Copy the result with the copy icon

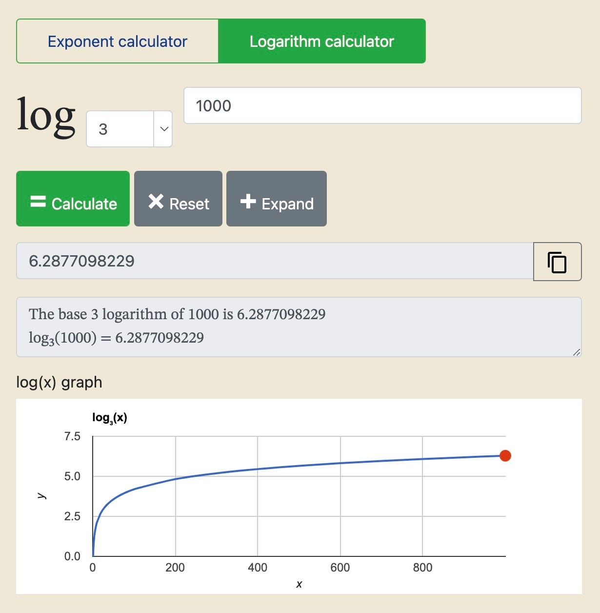click(x=557, y=262)
